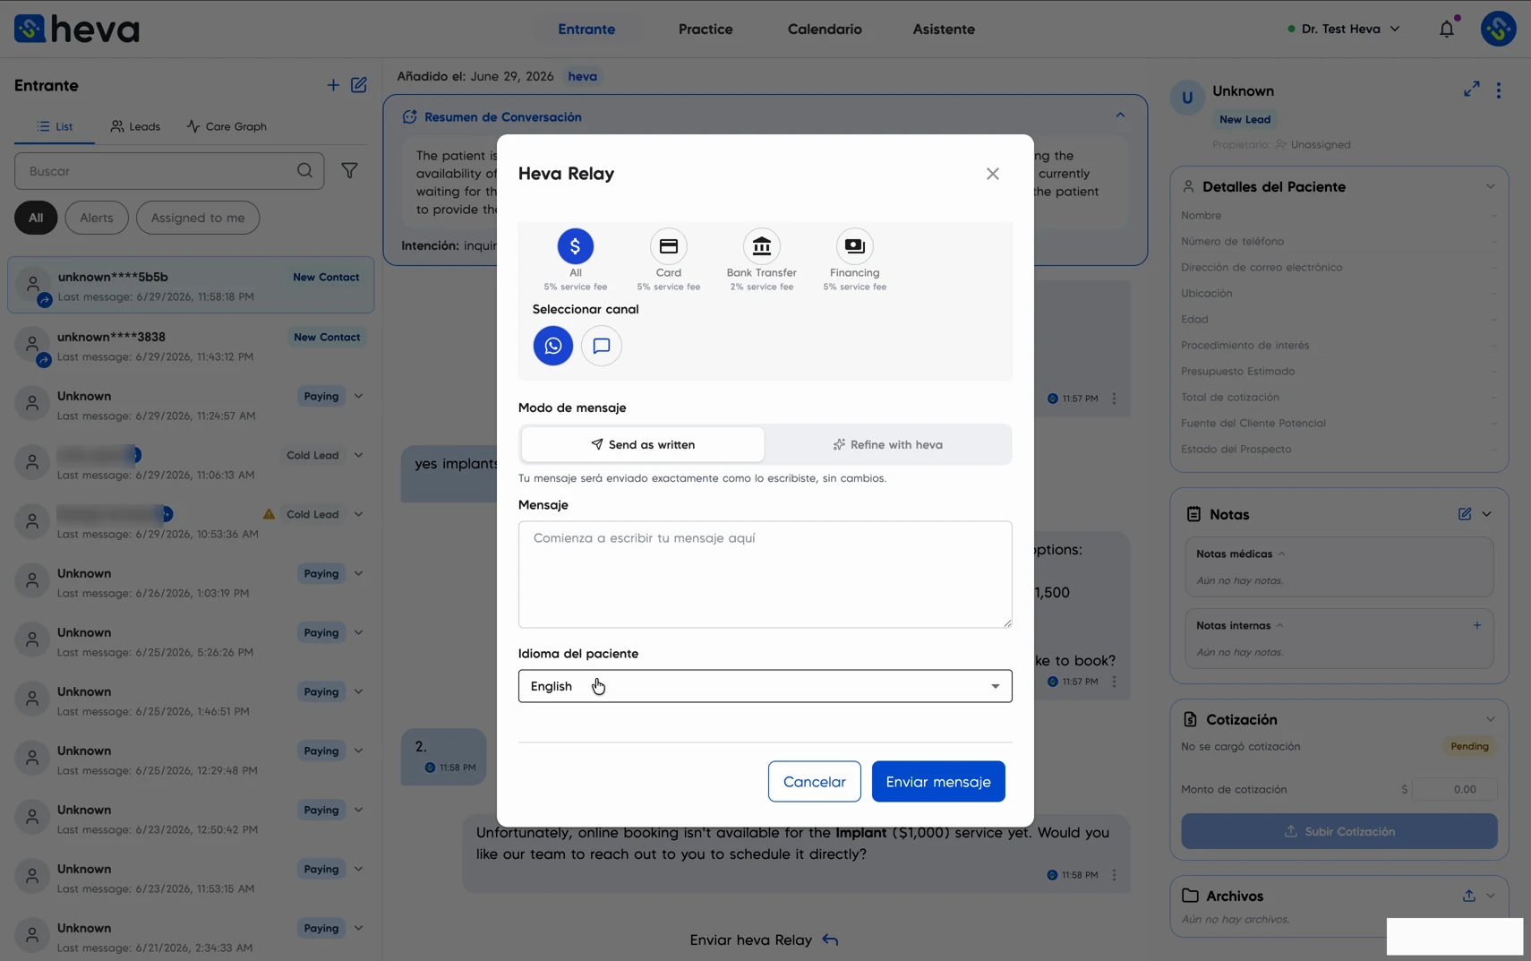Choose the Financing payment icon
This screenshot has height=961, width=1531.
[x=855, y=246]
